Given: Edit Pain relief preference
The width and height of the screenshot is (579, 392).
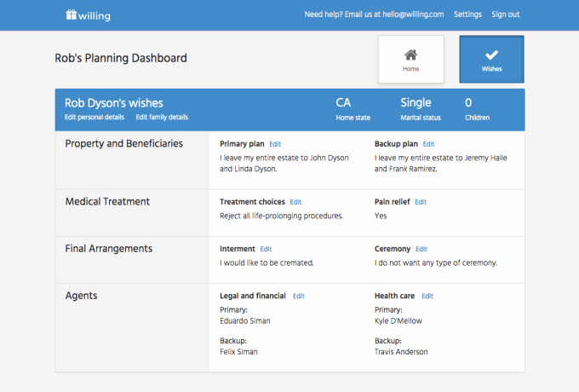Looking at the screenshot, I should tap(421, 202).
